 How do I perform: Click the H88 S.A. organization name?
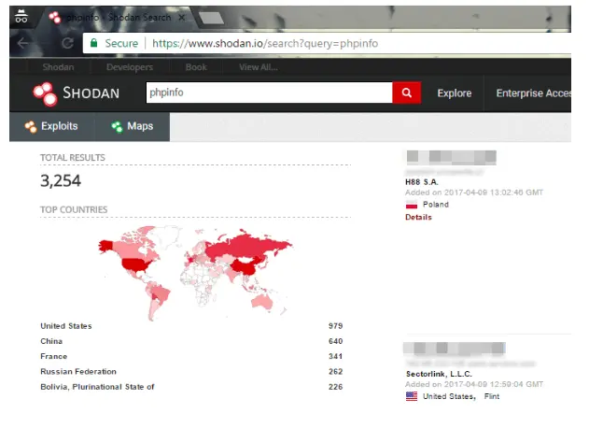pyautogui.click(x=422, y=182)
